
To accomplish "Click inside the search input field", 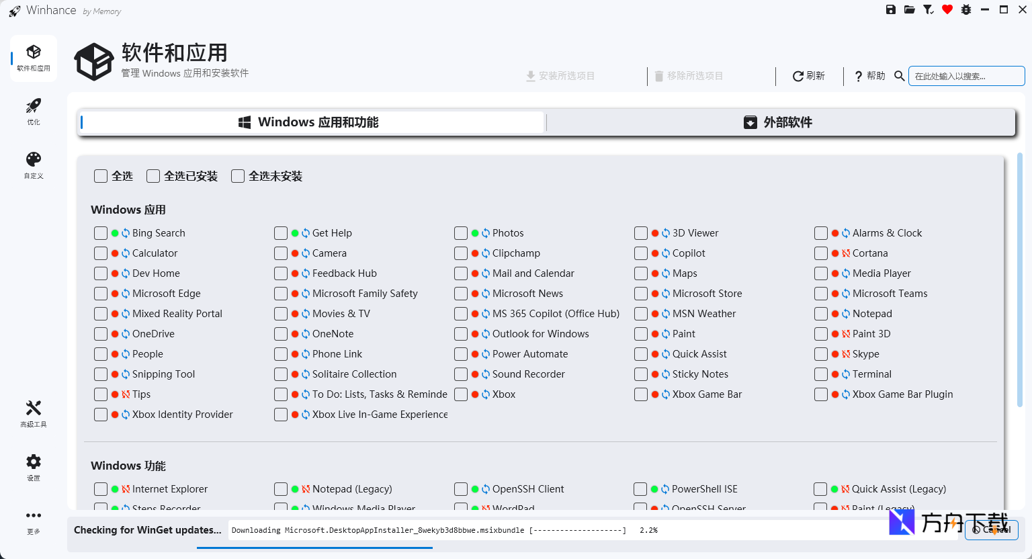I will (x=966, y=76).
